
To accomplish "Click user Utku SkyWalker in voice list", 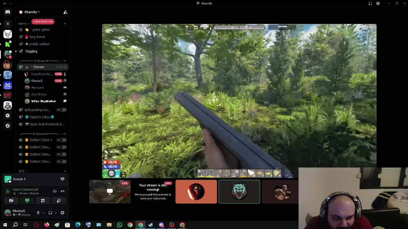I will point(45,101).
